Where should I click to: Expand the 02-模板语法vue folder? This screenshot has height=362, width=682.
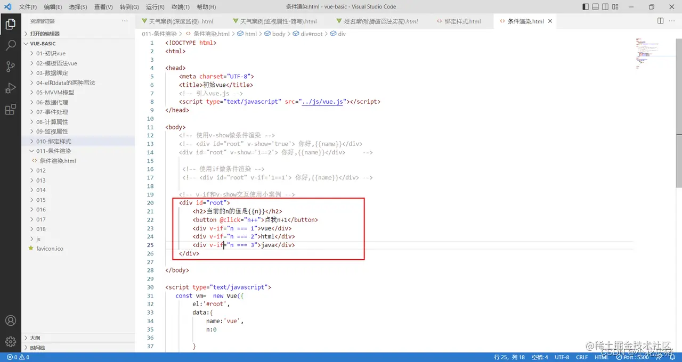78,63
